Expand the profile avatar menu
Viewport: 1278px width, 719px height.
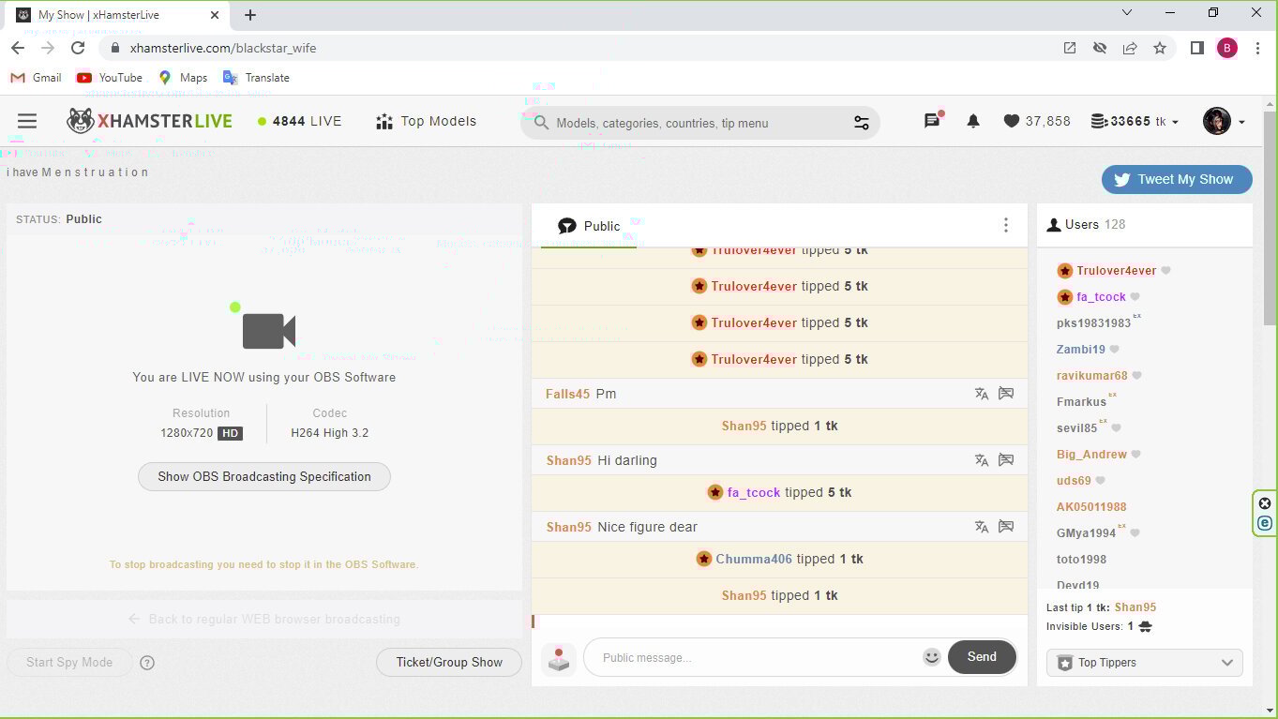[x=1224, y=121]
